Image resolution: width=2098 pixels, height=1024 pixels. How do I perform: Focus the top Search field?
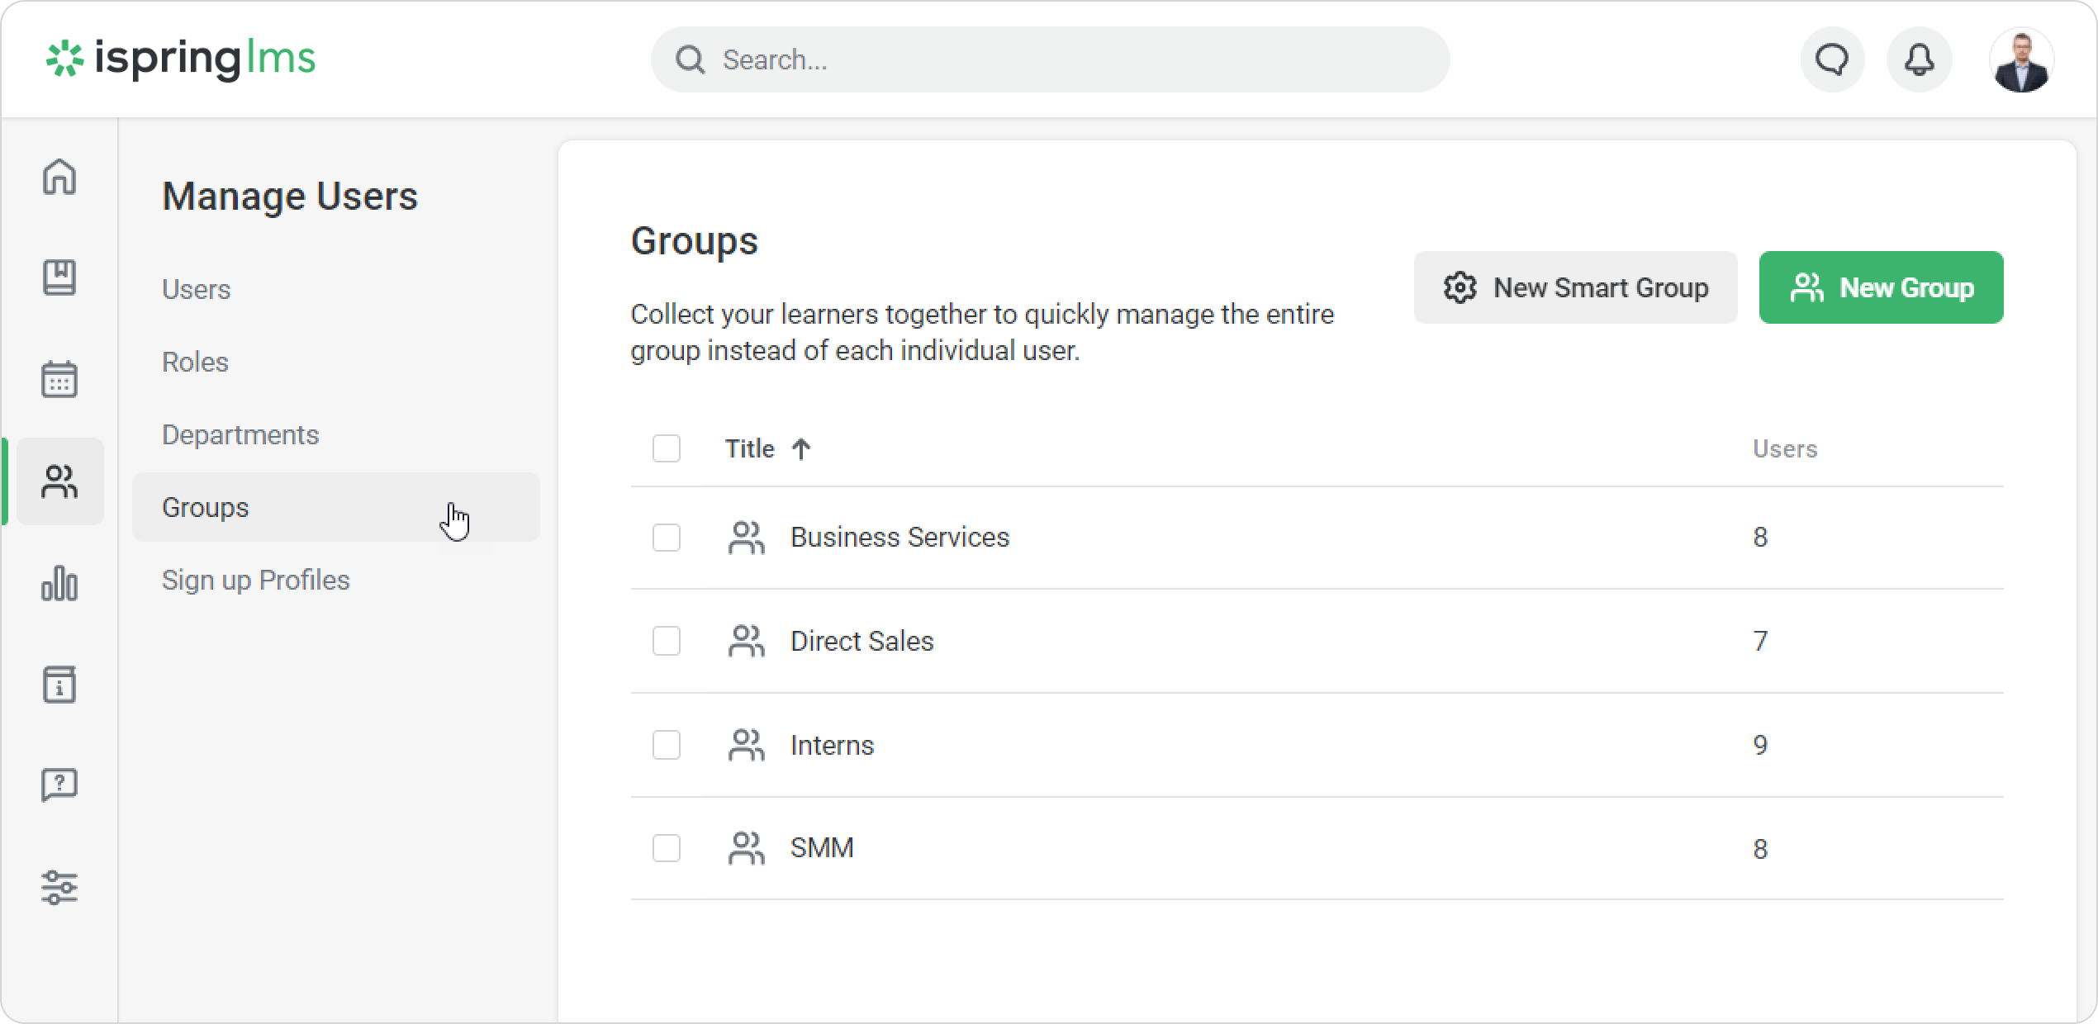(x=1049, y=59)
